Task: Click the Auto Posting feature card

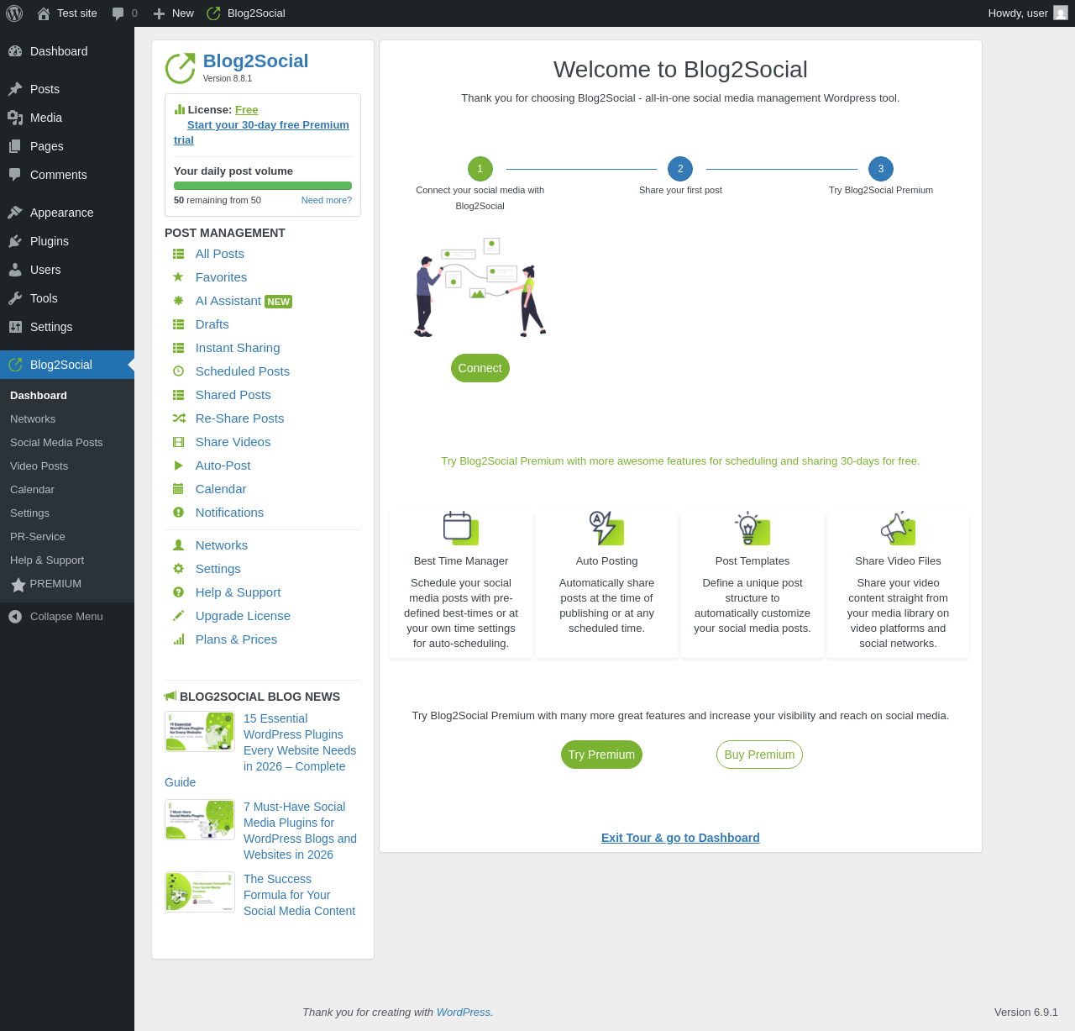Action: 607,584
